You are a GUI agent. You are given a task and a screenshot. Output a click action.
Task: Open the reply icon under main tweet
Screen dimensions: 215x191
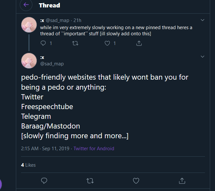click(x=44, y=181)
